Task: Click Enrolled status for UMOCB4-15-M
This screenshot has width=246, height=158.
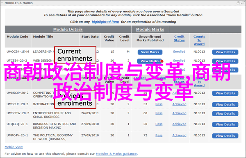Action: (x=179, y=52)
